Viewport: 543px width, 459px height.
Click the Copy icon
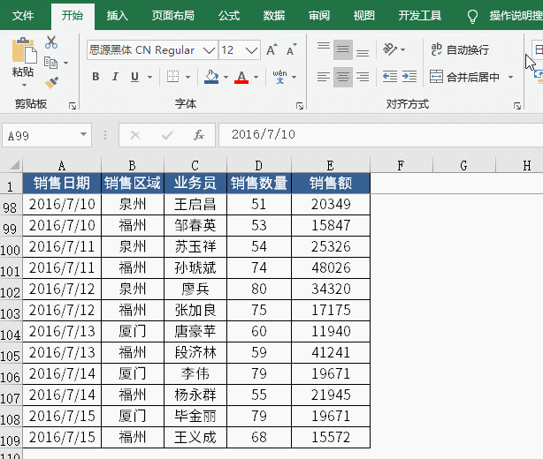pos(51,63)
